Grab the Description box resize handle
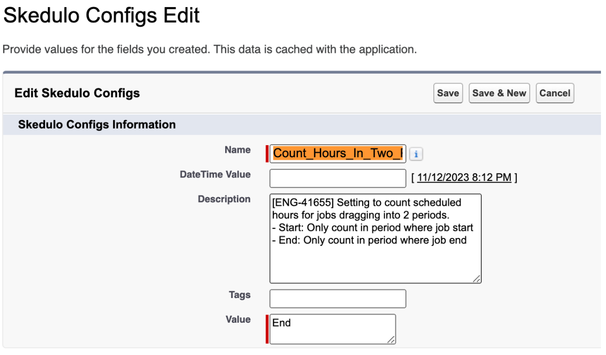Image resolution: width=606 pixels, height=355 pixels. (477, 279)
